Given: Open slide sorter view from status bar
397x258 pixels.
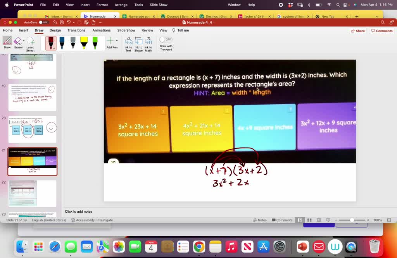Looking at the screenshot, I should coord(309,220).
